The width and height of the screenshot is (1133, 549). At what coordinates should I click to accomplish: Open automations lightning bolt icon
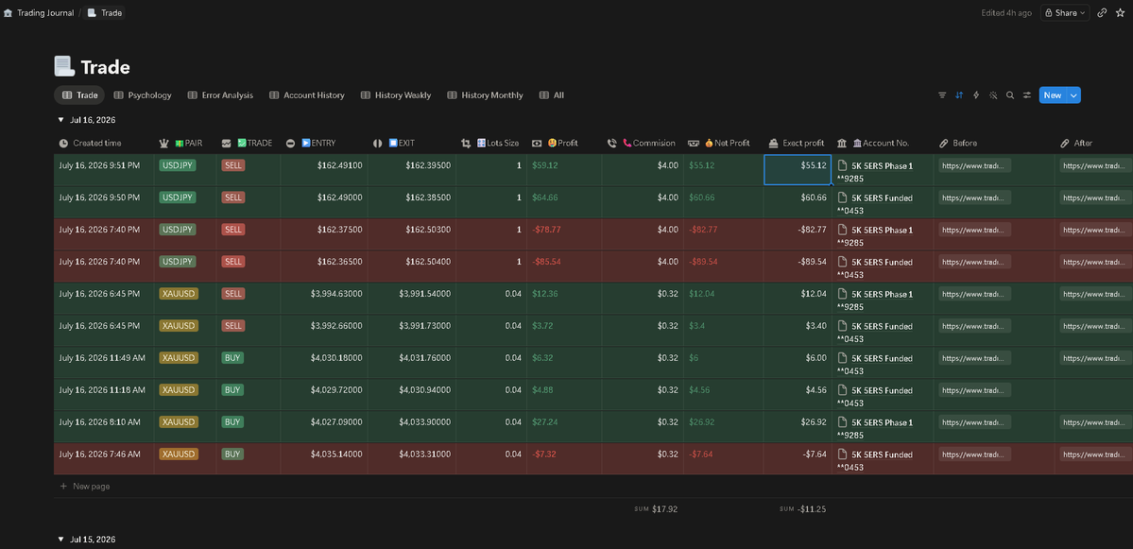[x=976, y=95]
